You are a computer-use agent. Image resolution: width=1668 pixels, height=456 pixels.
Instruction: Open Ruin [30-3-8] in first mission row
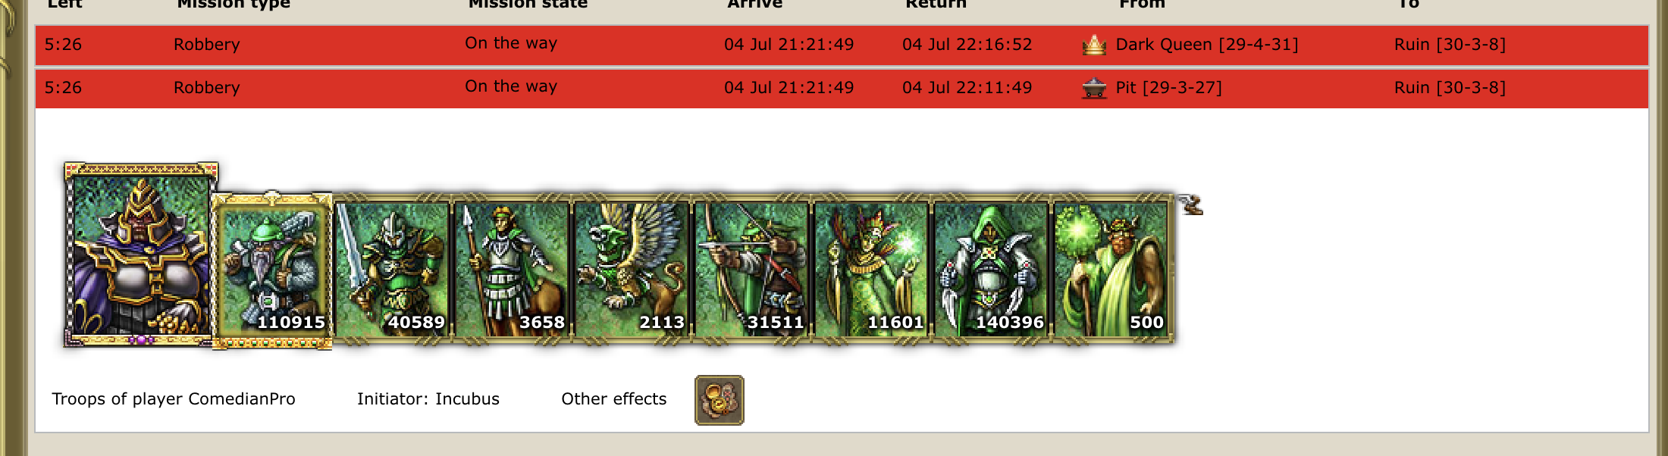coord(1450,45)
